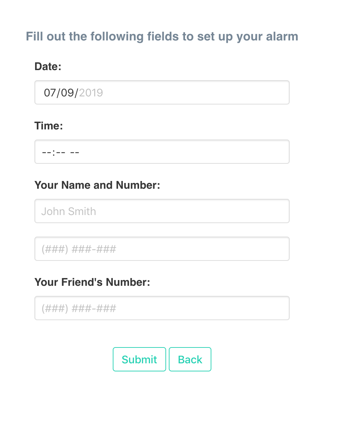The image size is (341, 426).
Task: Focus the Your Friend's Number input
Action: click(162, 308)
